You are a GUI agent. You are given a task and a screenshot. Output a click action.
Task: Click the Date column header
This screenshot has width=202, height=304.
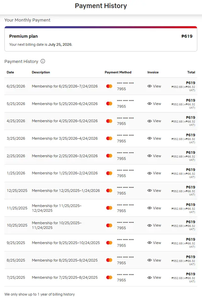pyautogui.click(x=10, y=72)
